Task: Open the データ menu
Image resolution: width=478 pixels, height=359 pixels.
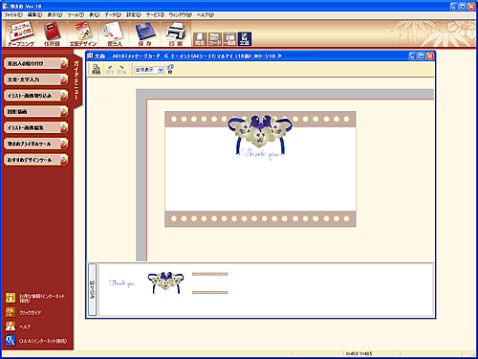Action: point(113,14)
